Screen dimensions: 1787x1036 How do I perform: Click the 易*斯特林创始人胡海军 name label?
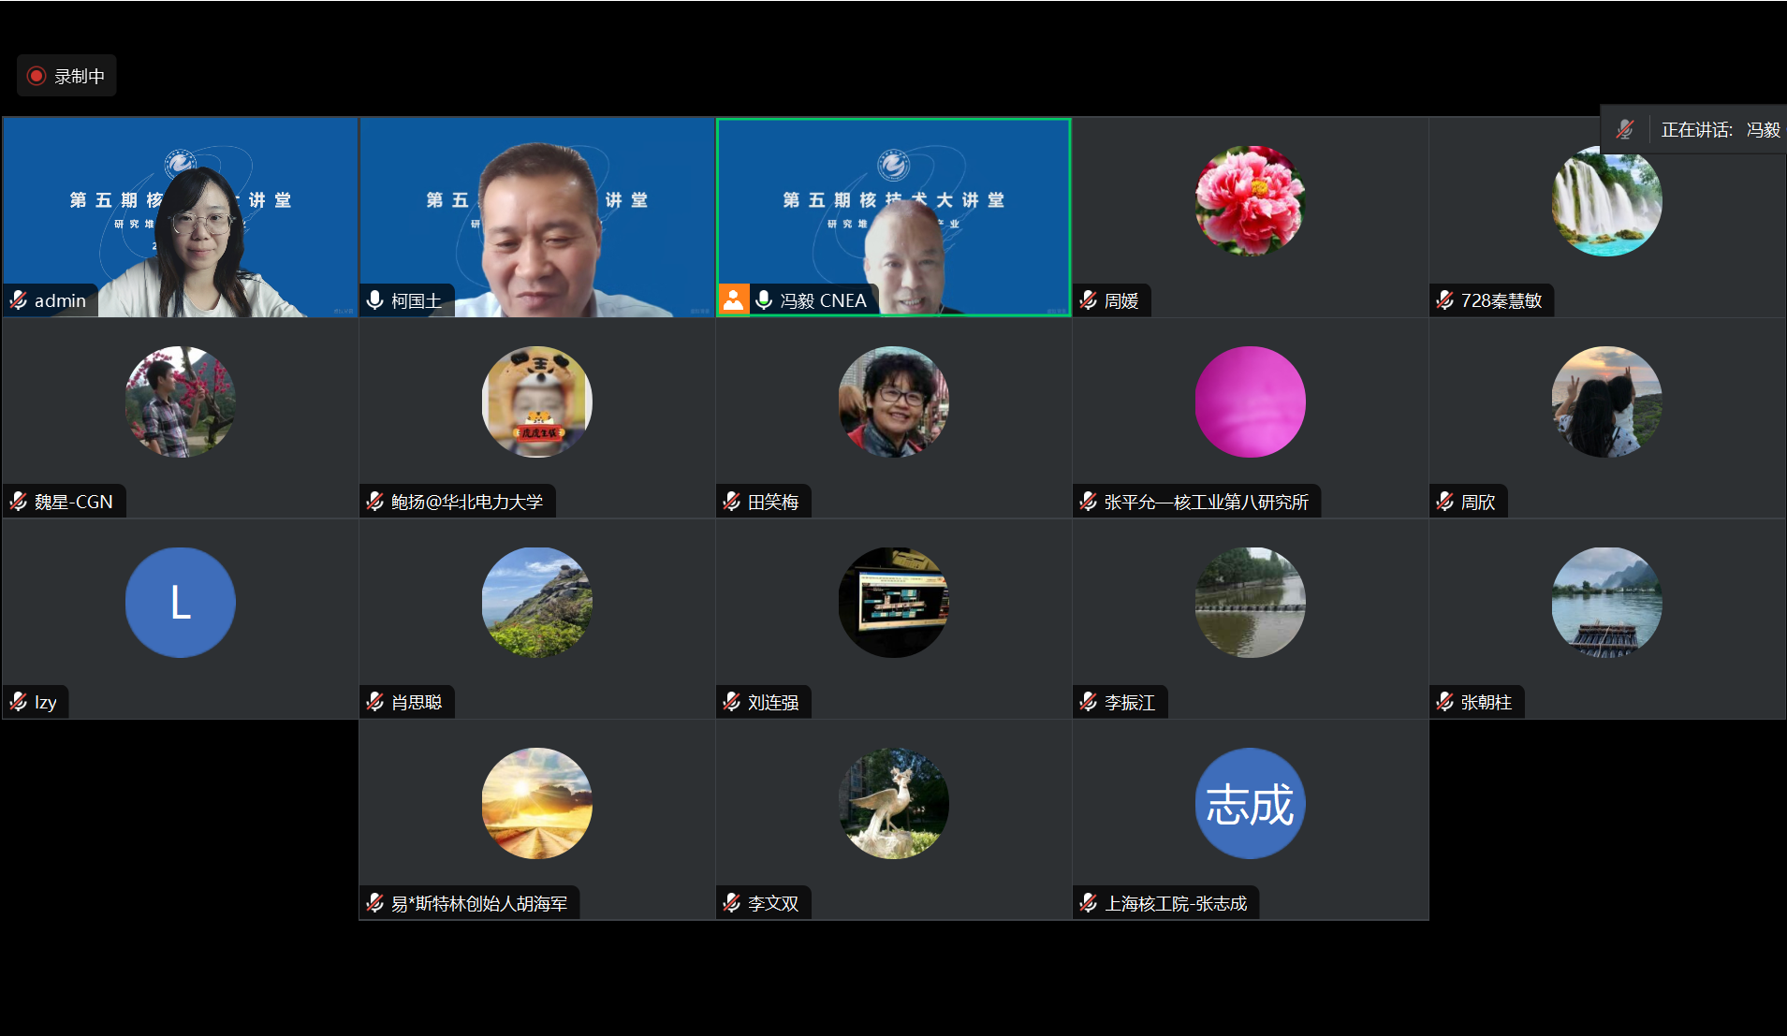(479, 903)
